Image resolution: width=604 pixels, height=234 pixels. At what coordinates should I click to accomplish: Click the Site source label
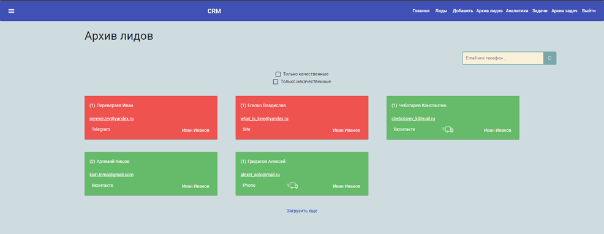point(246,129)
